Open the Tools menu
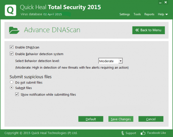 (x=137, y=14)
